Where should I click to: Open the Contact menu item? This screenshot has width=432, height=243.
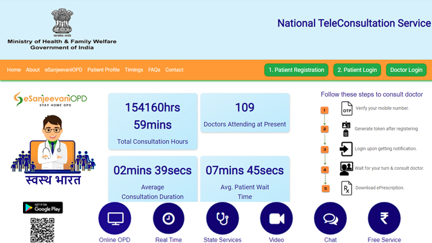(x=174, y=70)
